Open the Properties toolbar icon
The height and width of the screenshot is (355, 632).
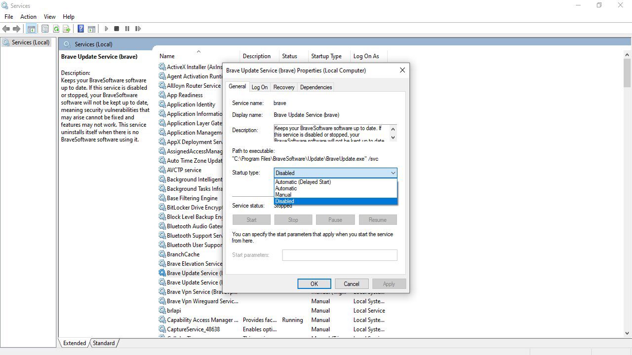point(45,29)
